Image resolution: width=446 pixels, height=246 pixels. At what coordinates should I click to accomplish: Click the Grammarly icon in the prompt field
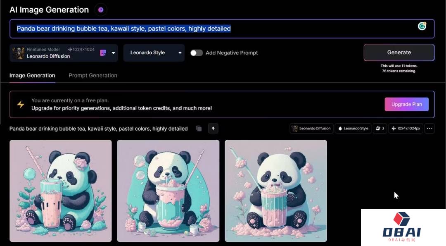point(422,26)
